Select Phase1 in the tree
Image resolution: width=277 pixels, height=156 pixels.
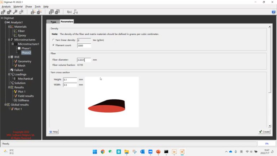26,48
